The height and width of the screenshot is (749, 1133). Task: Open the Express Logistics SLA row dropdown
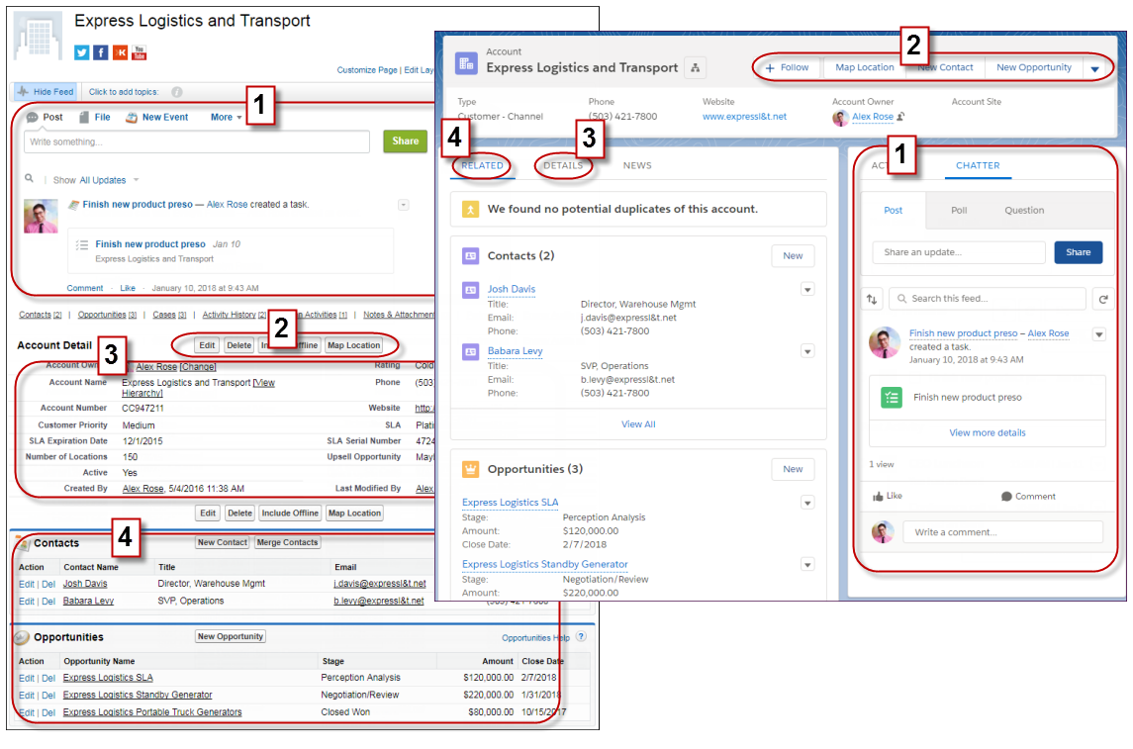(807, 503)
